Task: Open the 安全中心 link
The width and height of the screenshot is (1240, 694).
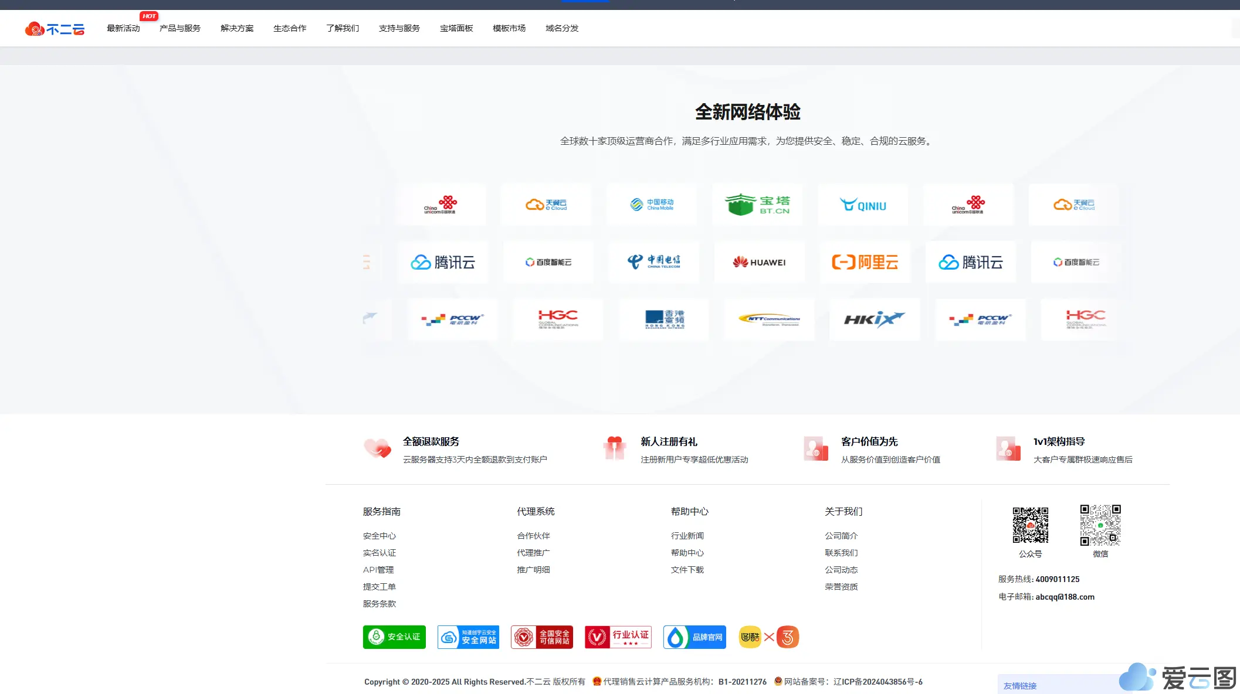Action: point(380,536)
